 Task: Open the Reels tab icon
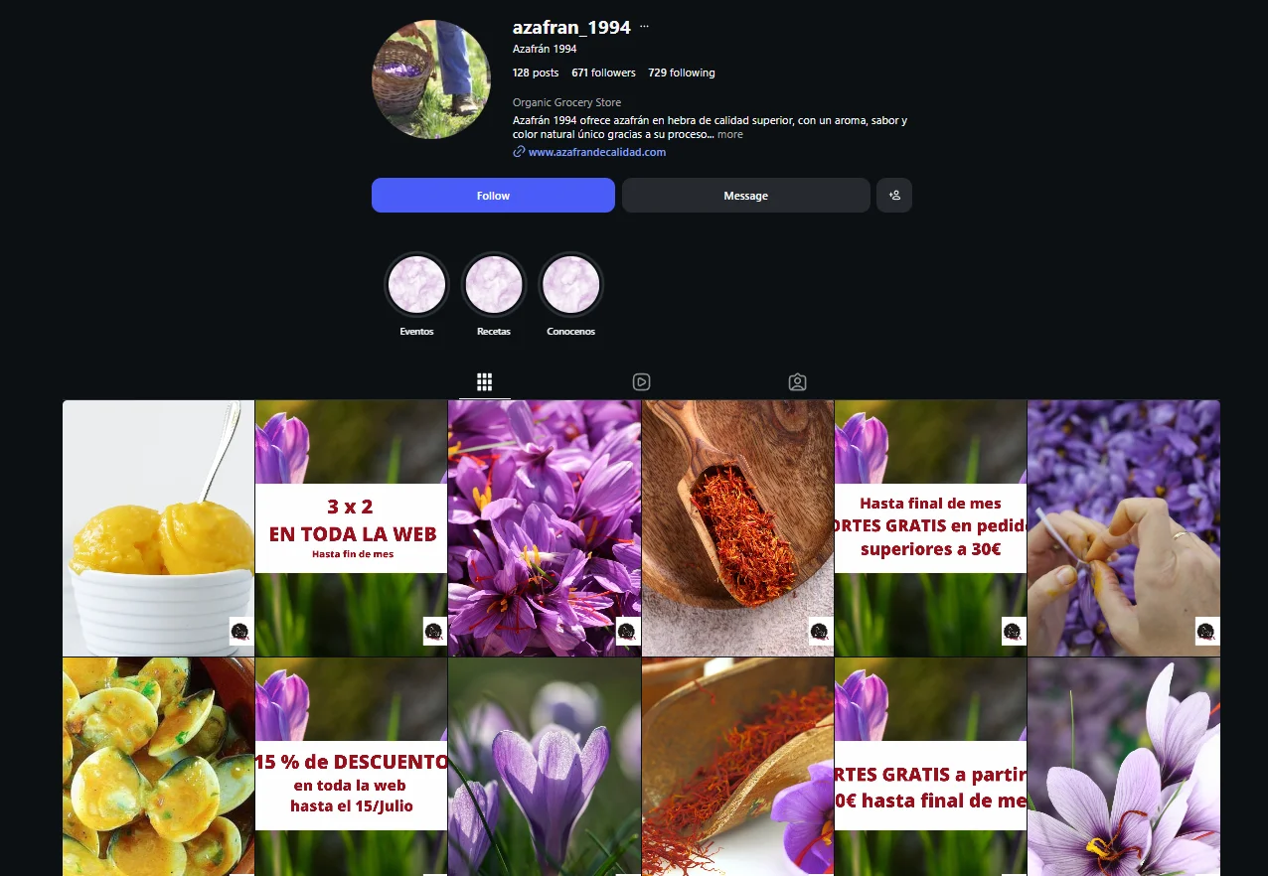641,382
